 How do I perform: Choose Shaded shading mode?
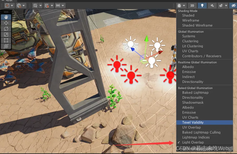click(204, 15)
